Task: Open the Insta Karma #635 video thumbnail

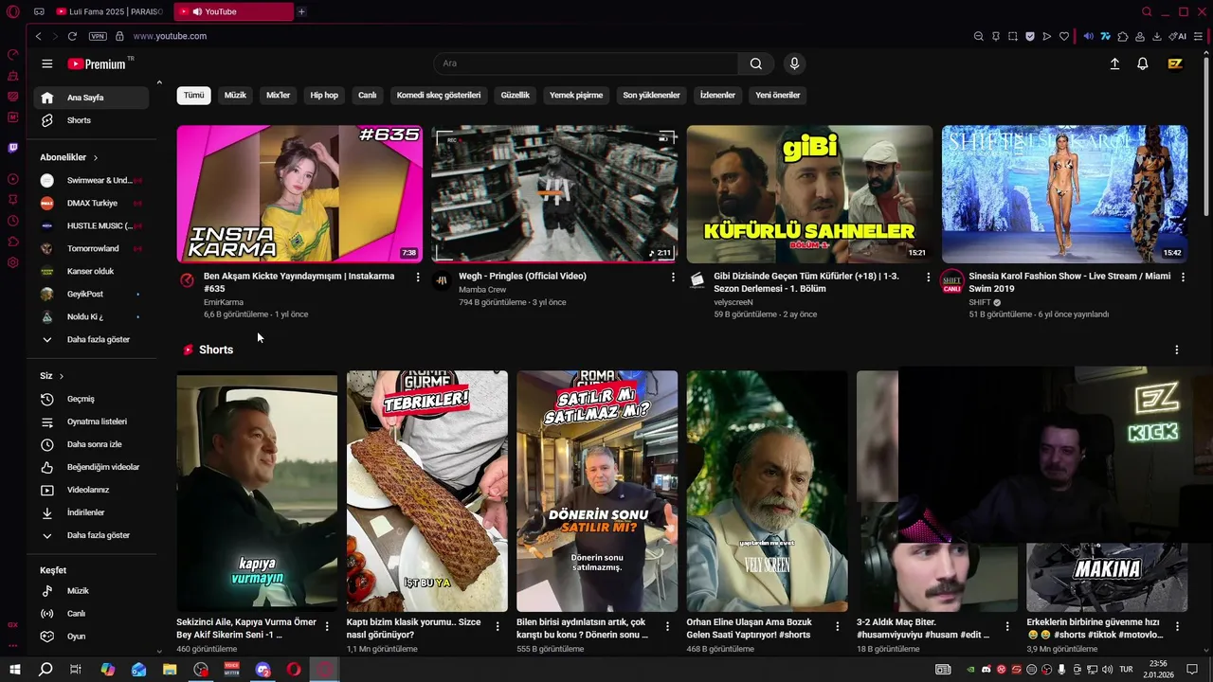Action: [299, 194]
